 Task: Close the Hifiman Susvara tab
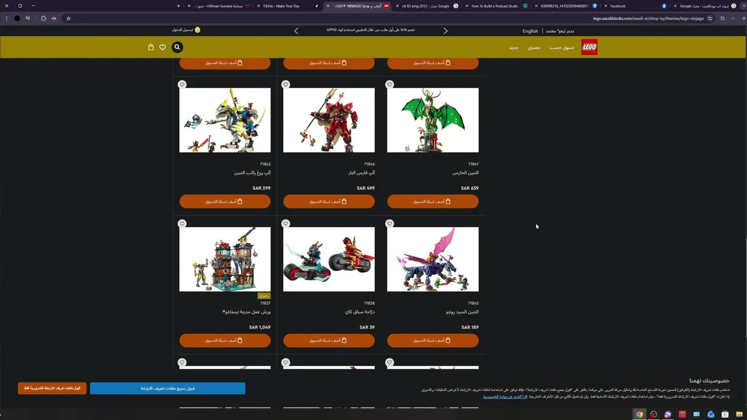point(189,6)
